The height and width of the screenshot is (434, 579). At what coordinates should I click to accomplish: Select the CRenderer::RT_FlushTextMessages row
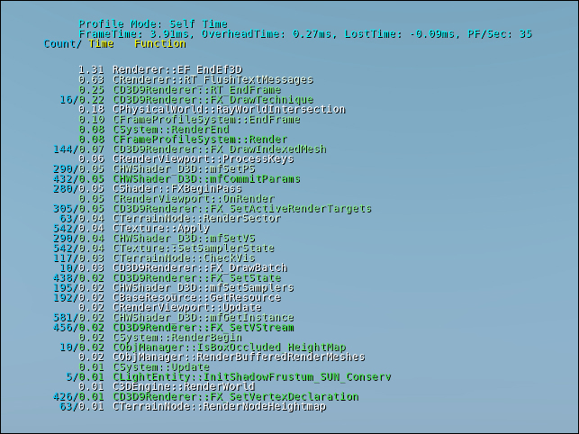[195, 80]
